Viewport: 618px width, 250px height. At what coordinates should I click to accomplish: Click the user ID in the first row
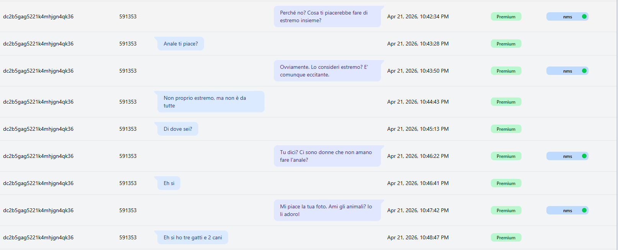(38, 16)
